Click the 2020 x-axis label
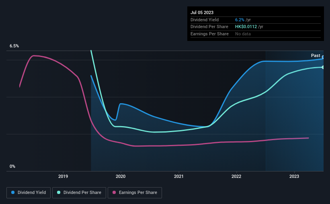Viewport: 330px width, 204px height. point(121,176)
